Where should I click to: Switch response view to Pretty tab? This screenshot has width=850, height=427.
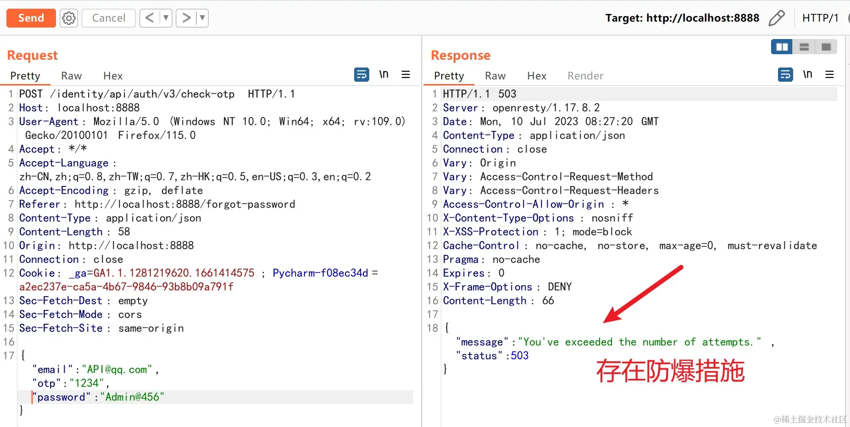coord(449,76)
